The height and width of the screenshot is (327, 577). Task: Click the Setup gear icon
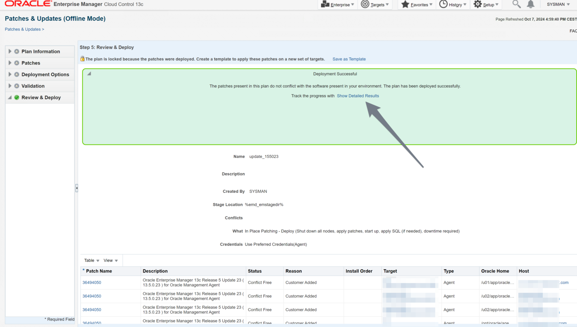[x=477, y=4]
